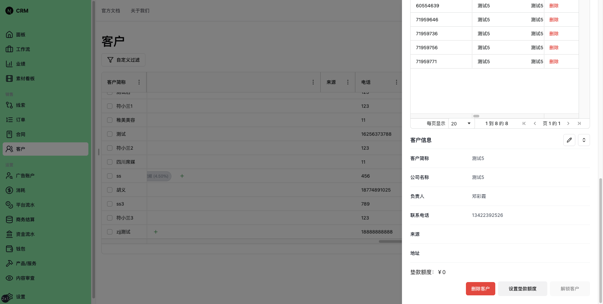Click the 关于我们 menu item
Viewport: 603px width, 304px height.
[140, 11]
